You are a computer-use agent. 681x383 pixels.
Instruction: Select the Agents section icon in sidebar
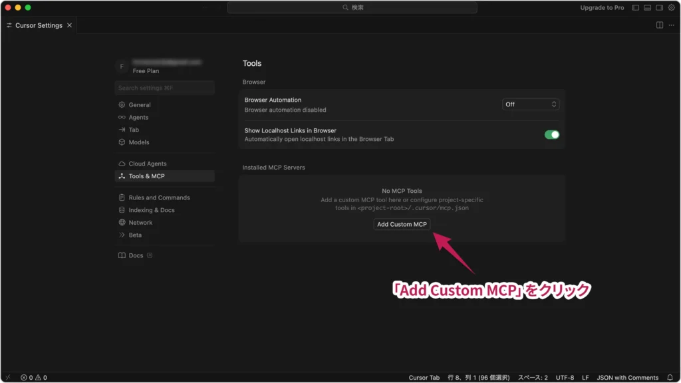[x=121, y=117]
